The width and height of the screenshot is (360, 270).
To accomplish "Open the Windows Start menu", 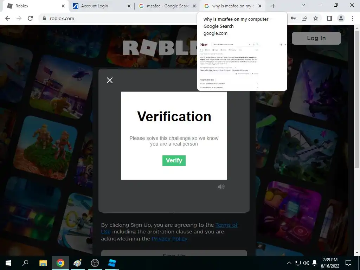I will 8,263.
